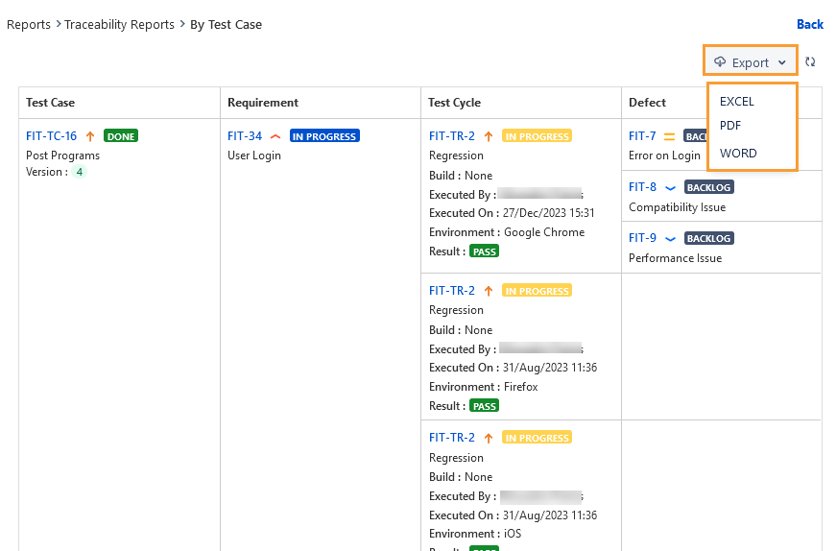Open requirement FIT-34
836x551 pixels.
pos(244,136)
